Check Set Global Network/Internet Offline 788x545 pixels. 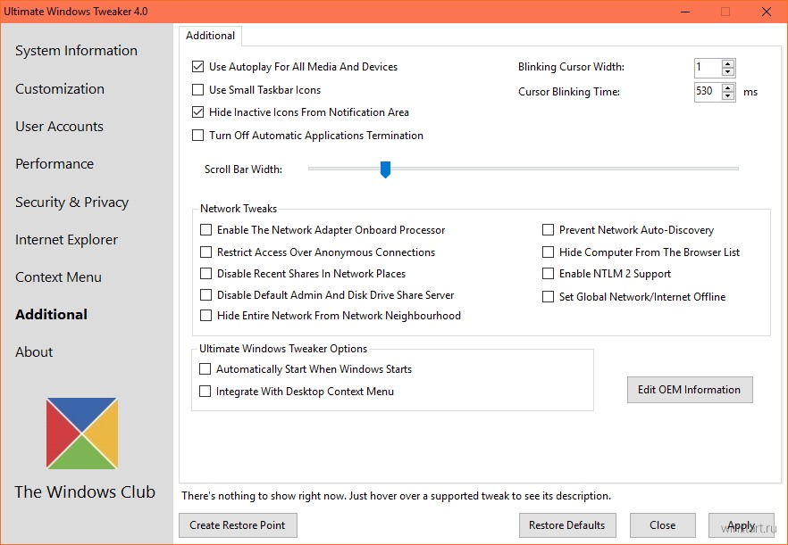click(x=548, y=297)
